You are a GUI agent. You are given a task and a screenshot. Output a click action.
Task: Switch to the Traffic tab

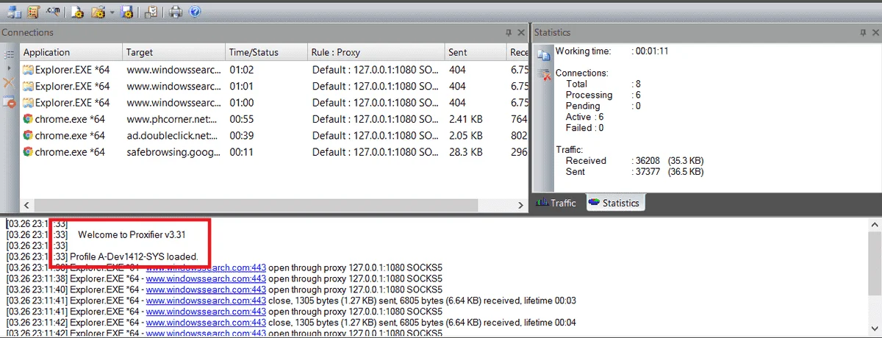[558, 203]
